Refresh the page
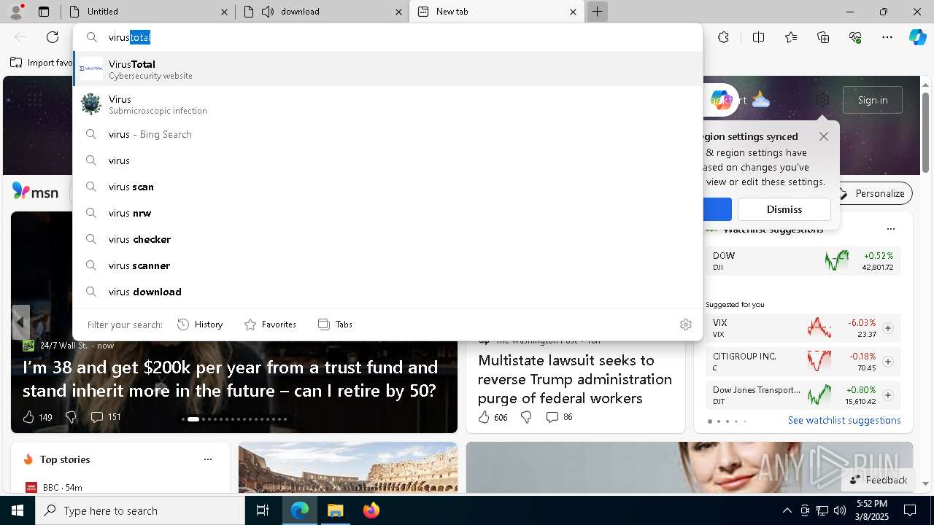Image resolution: width=934 pixels, height=525 pixels. click(x=53, y=37)
